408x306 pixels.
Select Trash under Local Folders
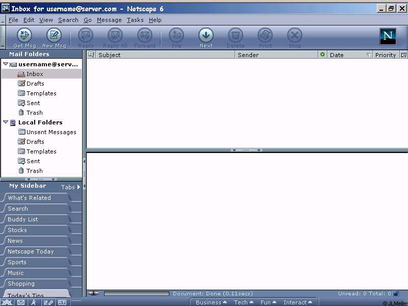pyautogui.click(x=42, y=171)
